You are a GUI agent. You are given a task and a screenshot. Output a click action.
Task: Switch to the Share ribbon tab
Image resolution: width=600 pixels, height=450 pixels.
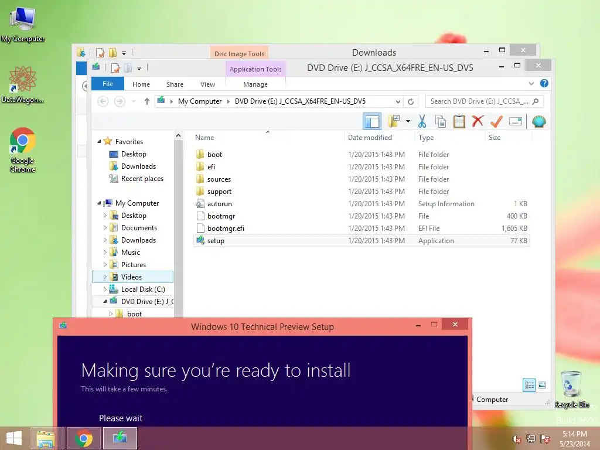click(175, 84)
